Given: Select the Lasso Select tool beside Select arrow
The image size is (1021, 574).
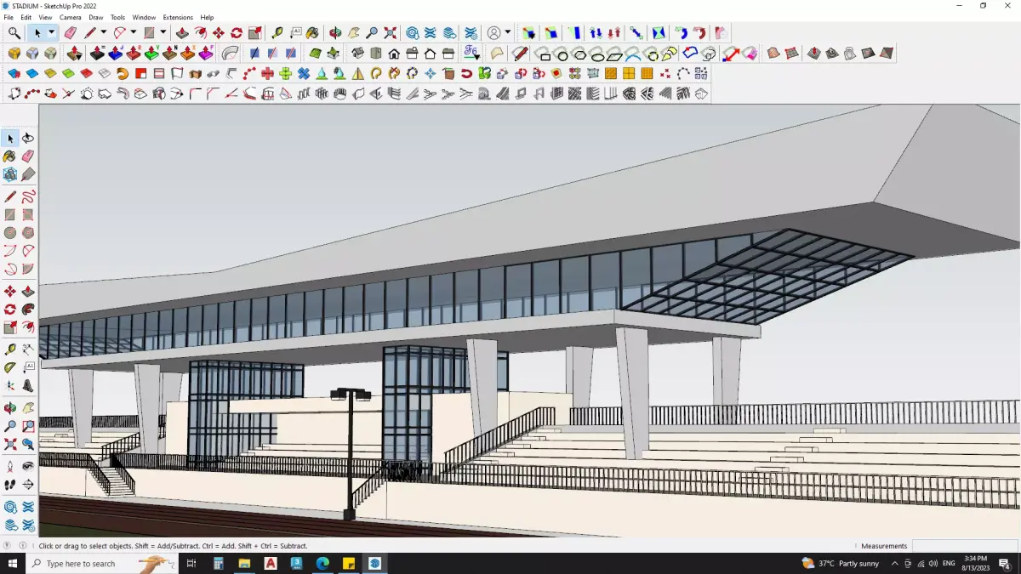Looking at the screenshot, I should pos(28,138).
